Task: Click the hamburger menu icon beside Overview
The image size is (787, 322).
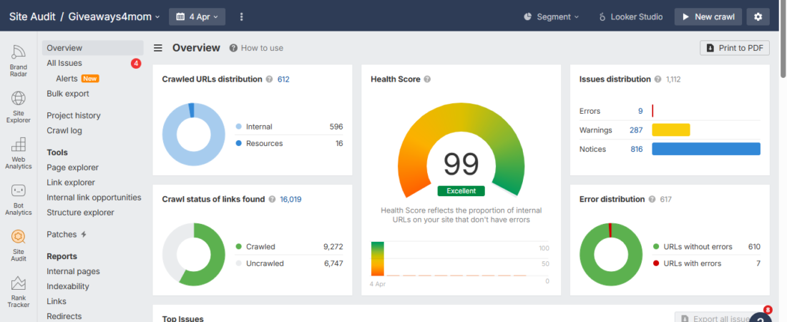Action: tap(158, 48)
